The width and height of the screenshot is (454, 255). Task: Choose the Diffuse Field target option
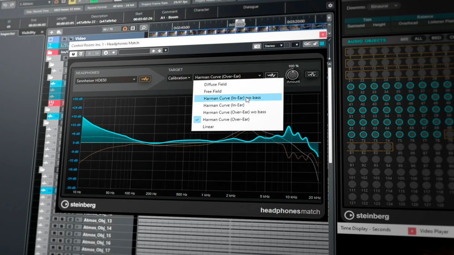tap(215, 84)
